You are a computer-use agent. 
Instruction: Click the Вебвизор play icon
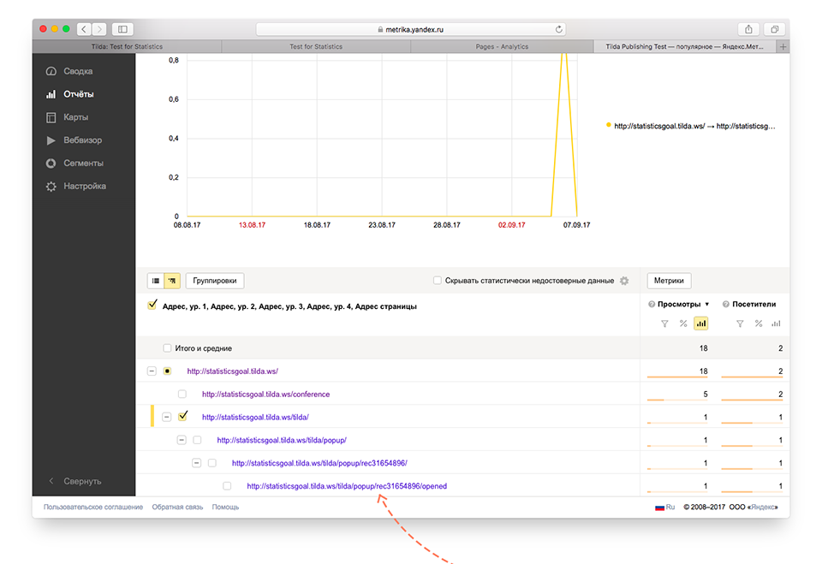tap(51, 140)
